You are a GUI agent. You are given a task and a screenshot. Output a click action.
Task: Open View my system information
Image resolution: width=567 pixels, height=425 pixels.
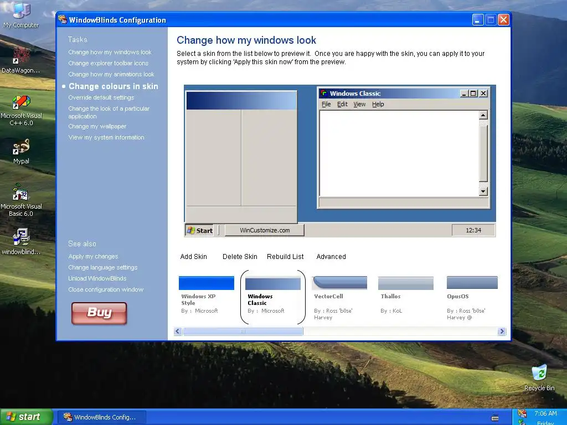coord(106,137)
